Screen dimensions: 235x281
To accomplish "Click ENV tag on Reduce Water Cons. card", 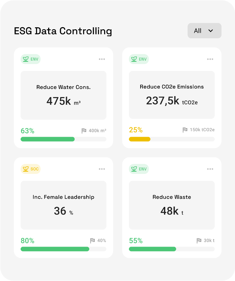I will click(x=31, y=59).
